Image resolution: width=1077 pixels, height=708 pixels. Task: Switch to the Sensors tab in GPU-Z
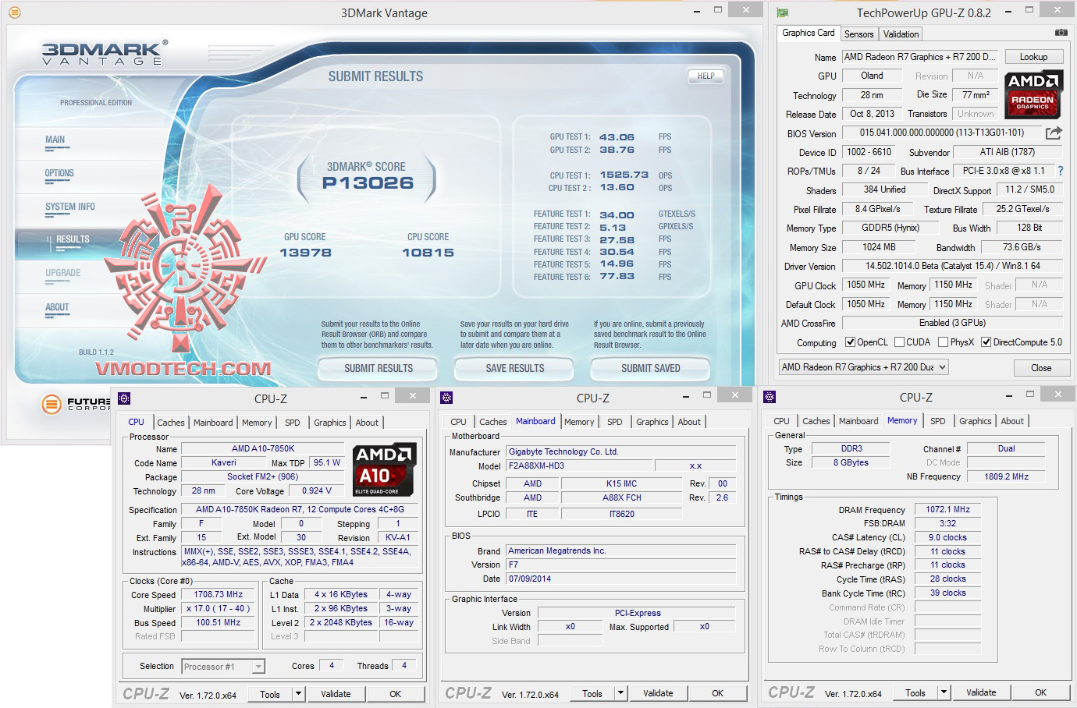[858, 34]
